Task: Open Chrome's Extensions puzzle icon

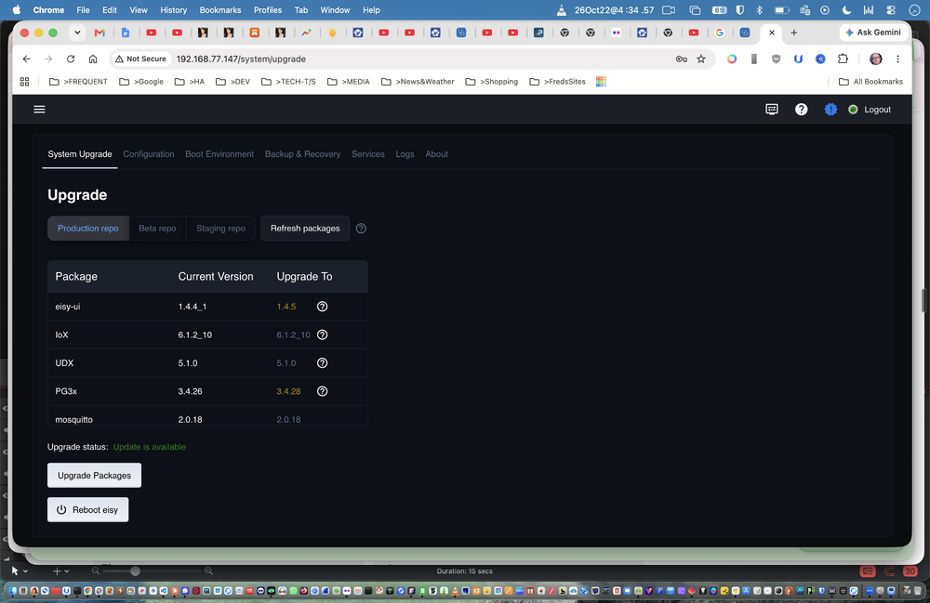Action: point(843,59)
